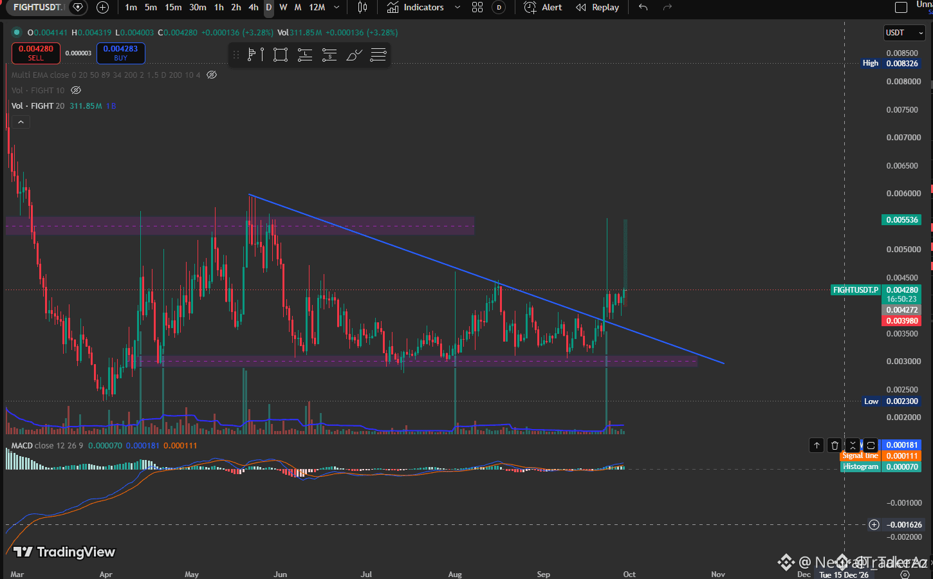This screenshot has width=933, height=579.
Task: Select the rectangle drawing tool in floating toolbar
Action: 280,55
